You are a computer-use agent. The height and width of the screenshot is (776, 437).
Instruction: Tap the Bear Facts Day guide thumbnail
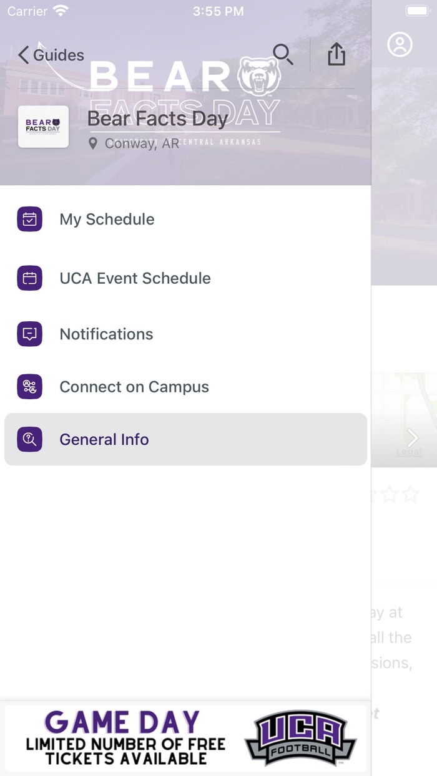click(43, 127)
